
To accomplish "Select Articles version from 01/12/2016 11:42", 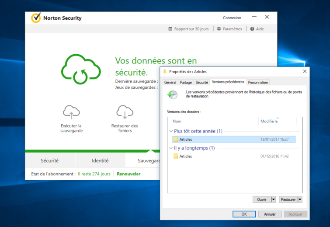I will pos(233,156).
